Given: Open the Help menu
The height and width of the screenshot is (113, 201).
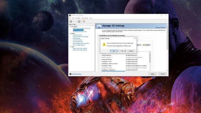Looking at the screenshot, I should click(x=91, y=18).
